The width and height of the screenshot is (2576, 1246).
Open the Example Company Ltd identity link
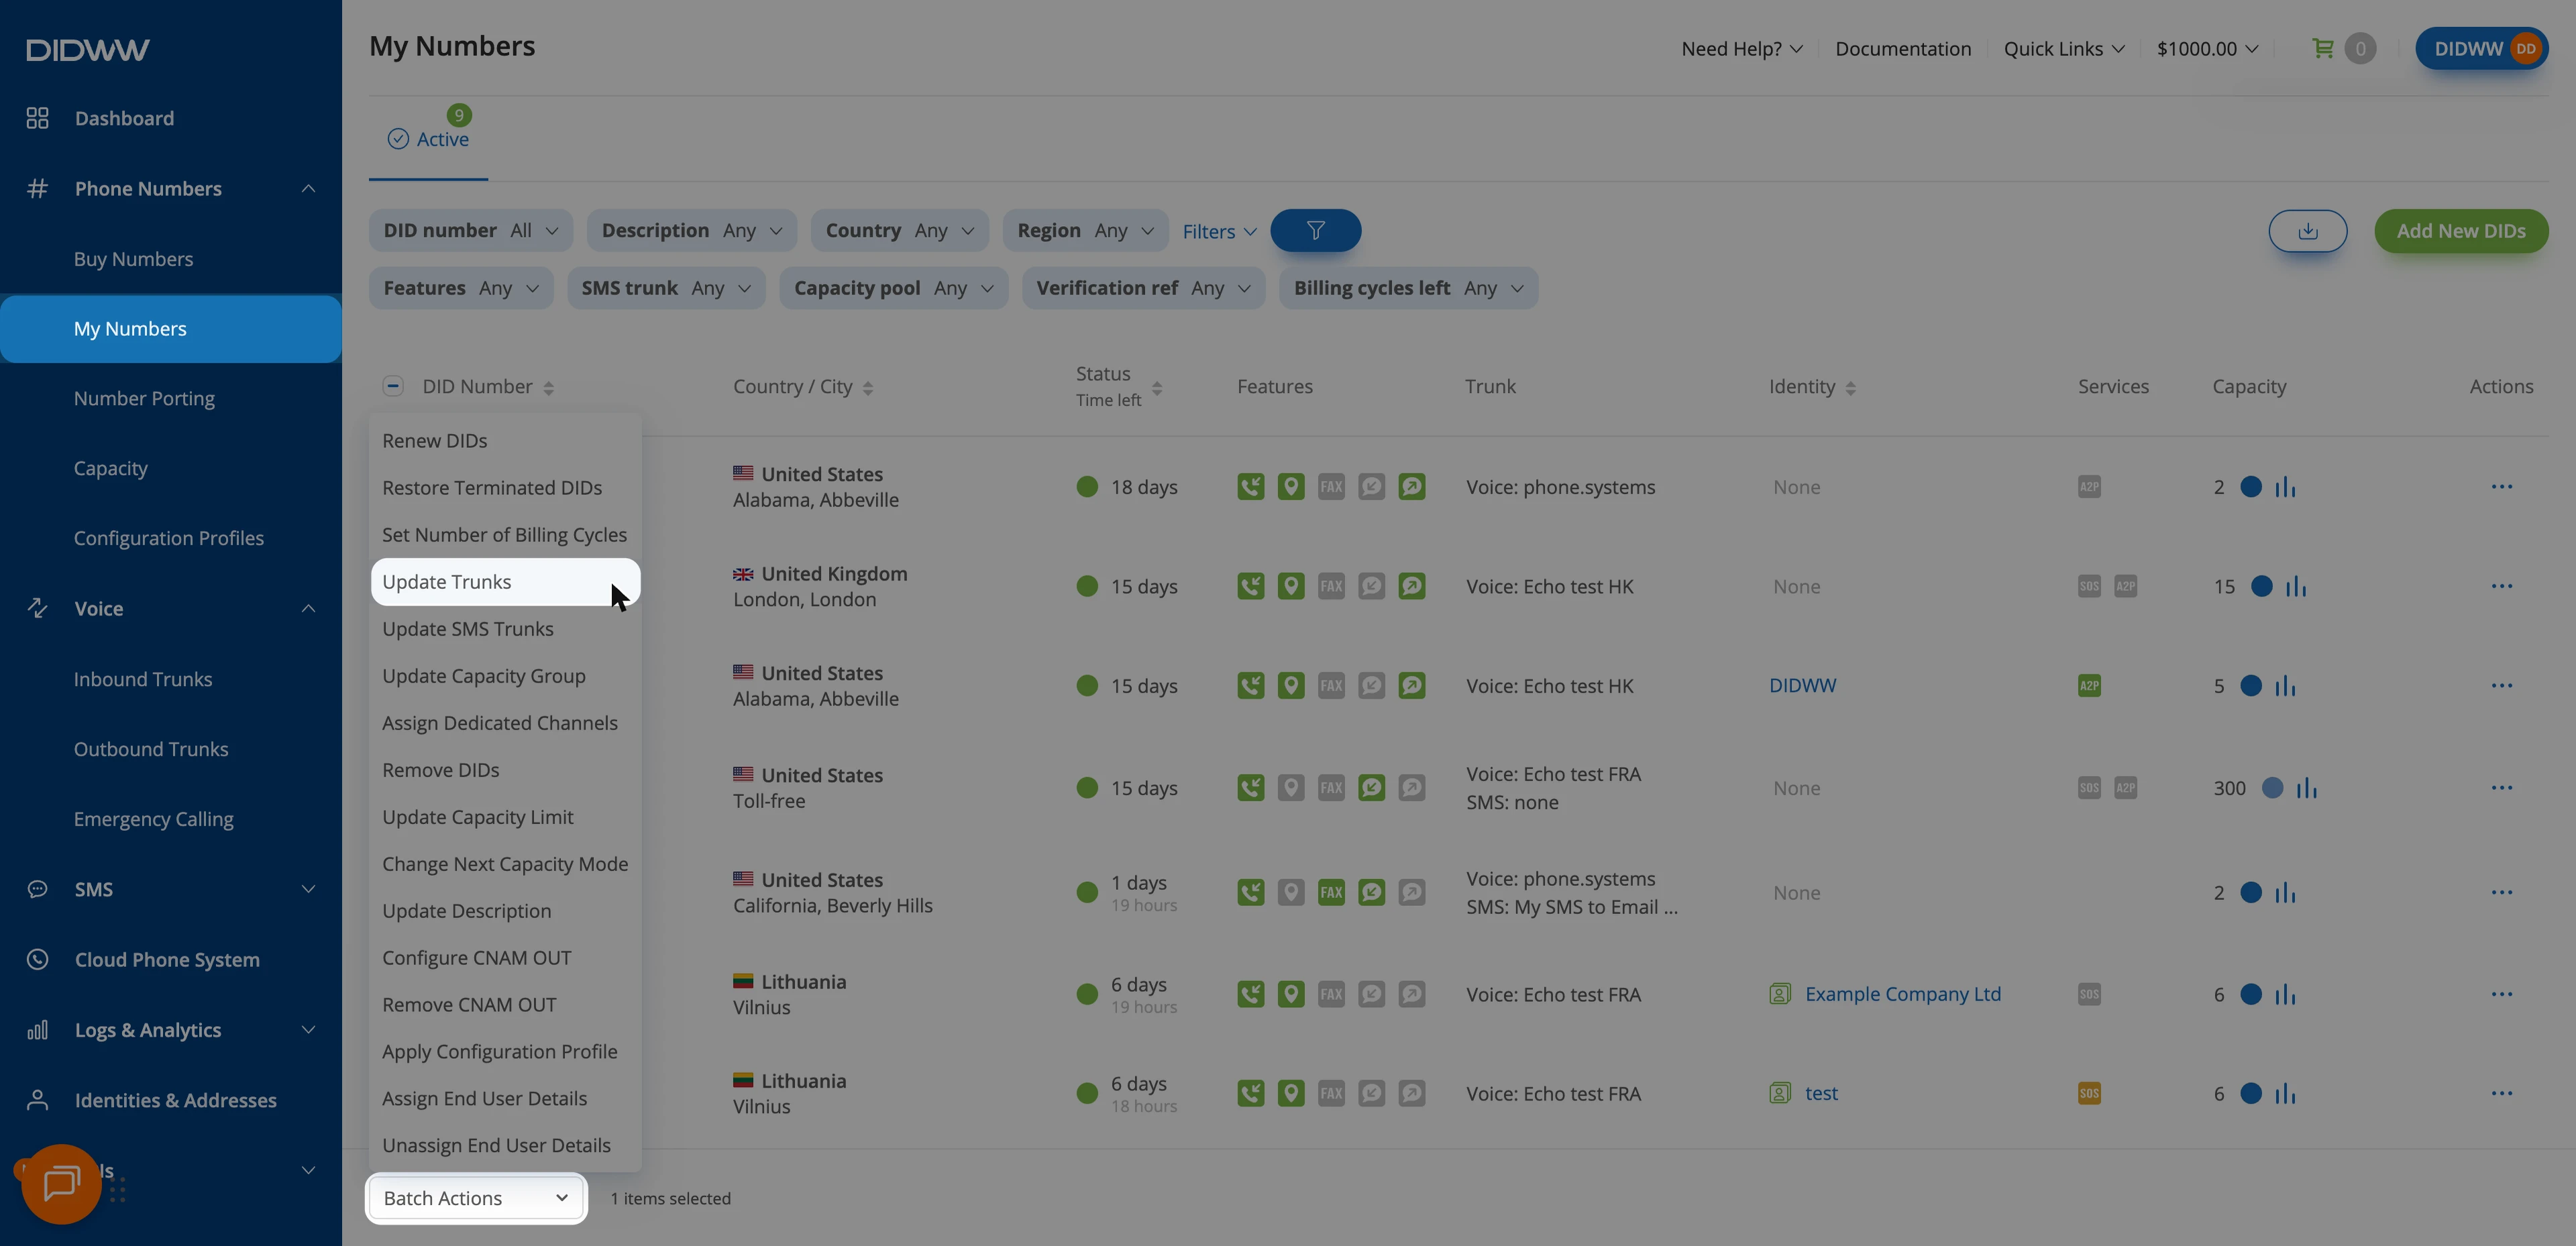(1902, 994)
